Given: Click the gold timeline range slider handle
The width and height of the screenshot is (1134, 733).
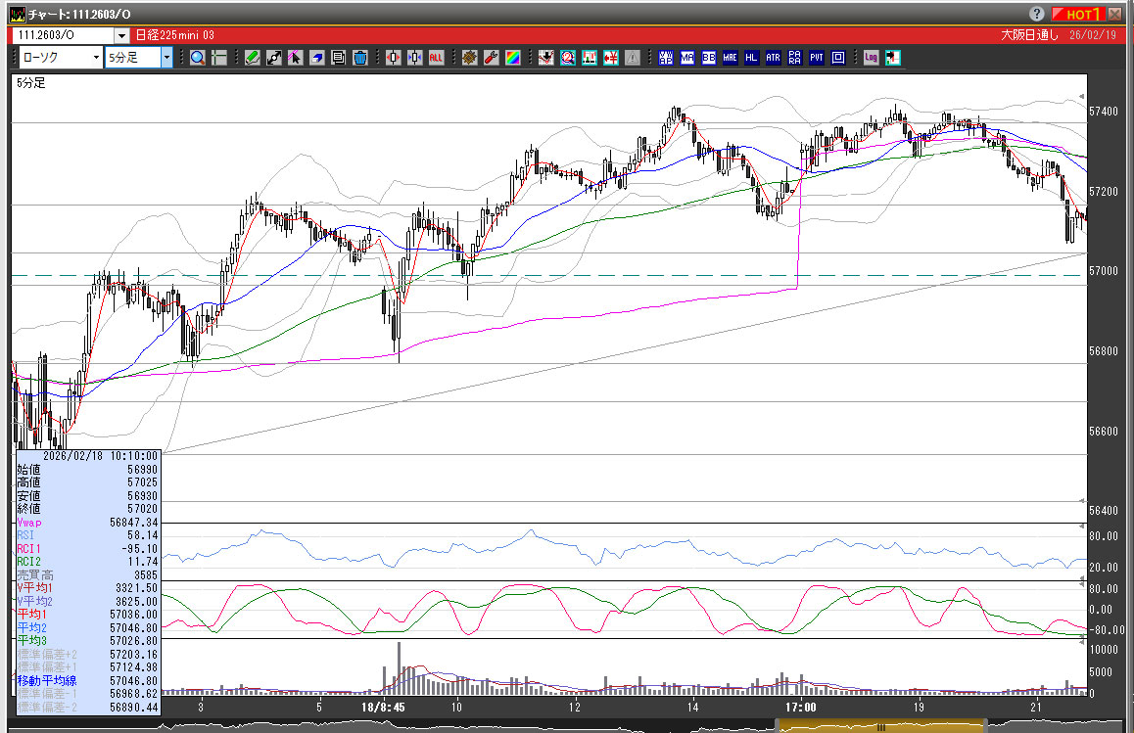Looking at the screenshot, I should pyautogui.click(x=879, y=726).
